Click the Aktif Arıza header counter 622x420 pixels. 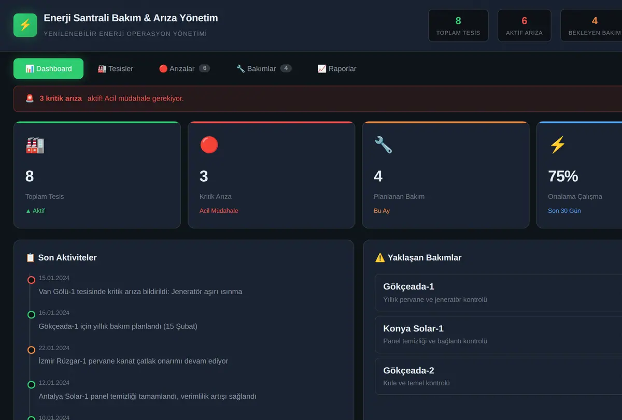524,25
